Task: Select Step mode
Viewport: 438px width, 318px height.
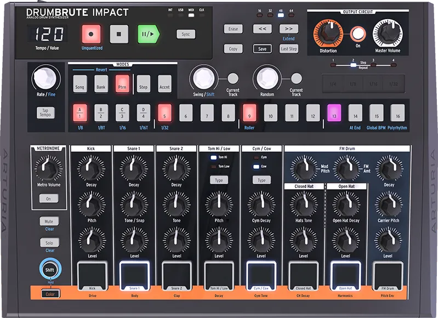Action: pos(143,84)
